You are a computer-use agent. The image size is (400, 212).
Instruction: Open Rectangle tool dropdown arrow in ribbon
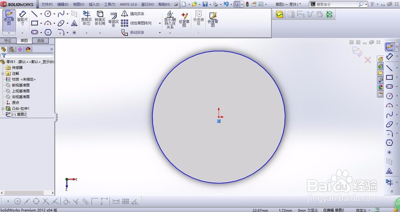point(41,24)
